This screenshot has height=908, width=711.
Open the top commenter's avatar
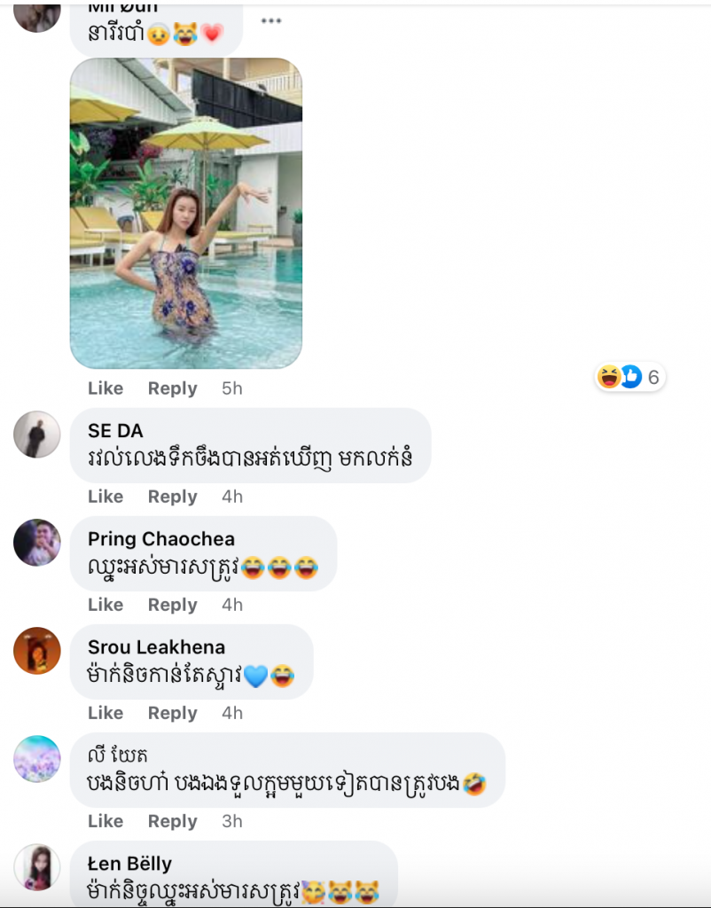point(37,16)
